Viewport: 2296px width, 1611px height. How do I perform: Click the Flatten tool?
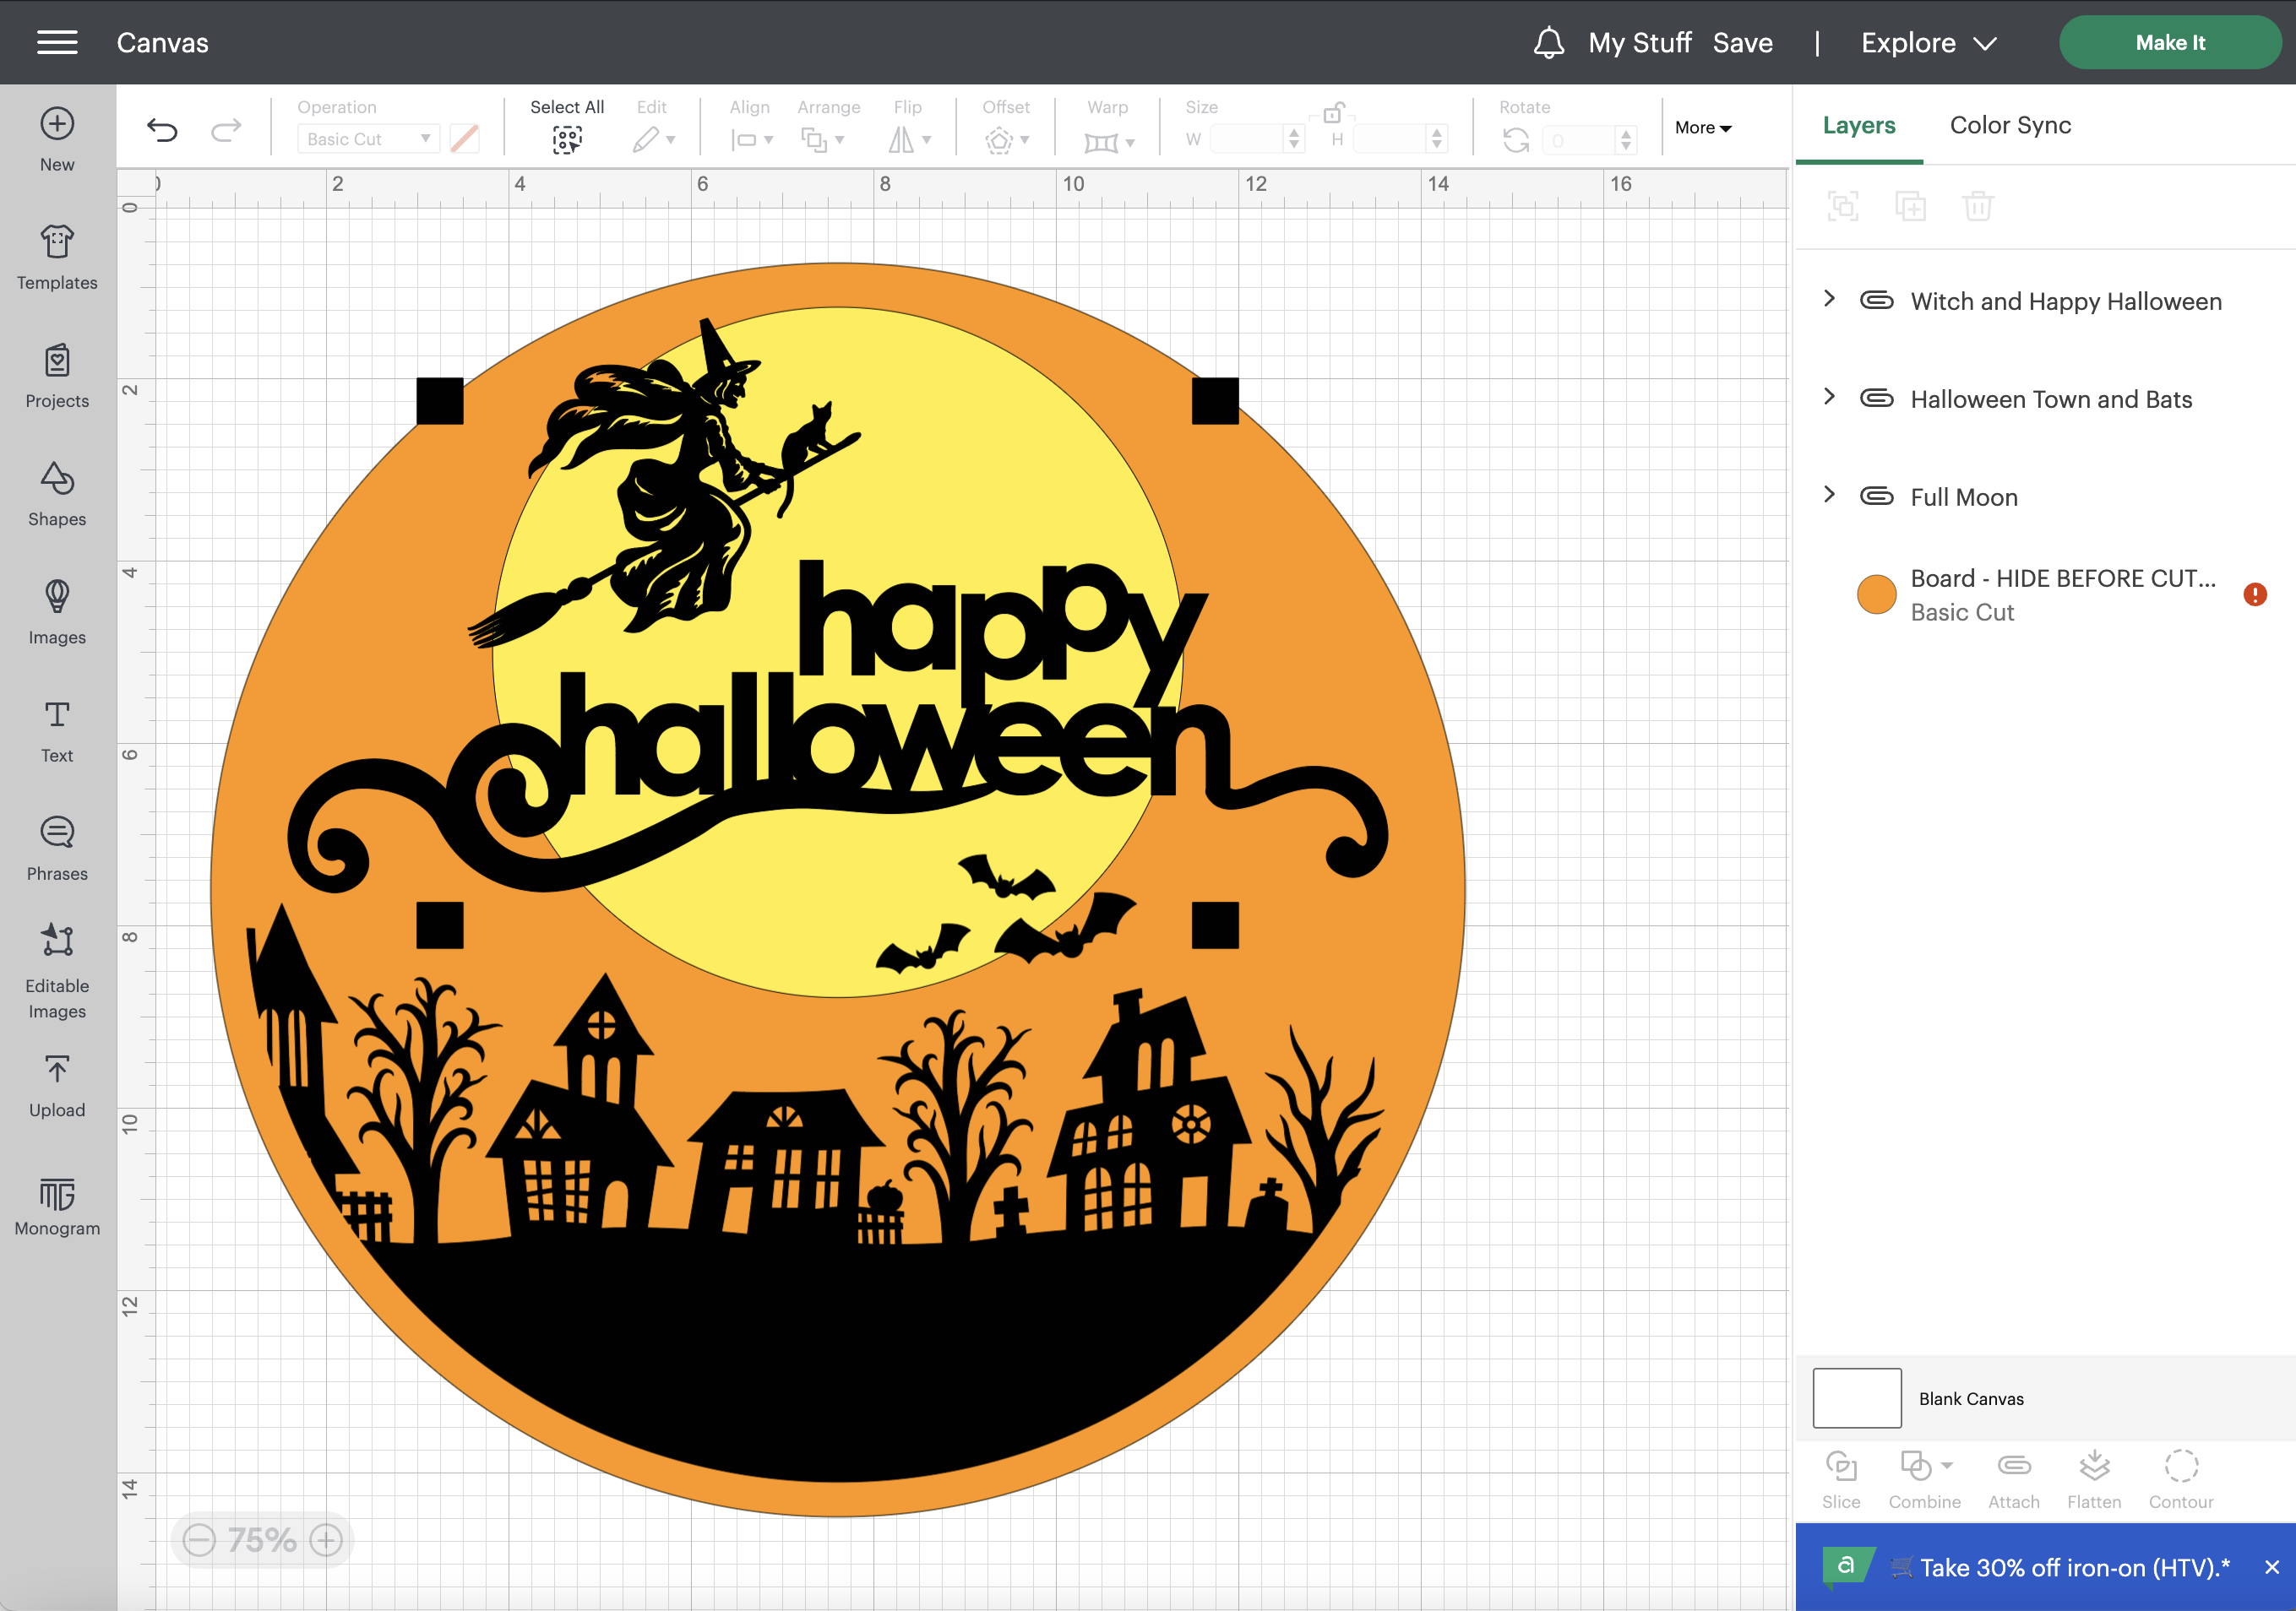click(x=2094, y=1480)
